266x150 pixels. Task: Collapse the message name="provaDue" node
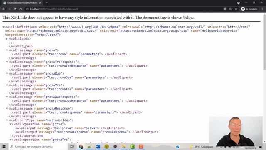click(7, 74)
